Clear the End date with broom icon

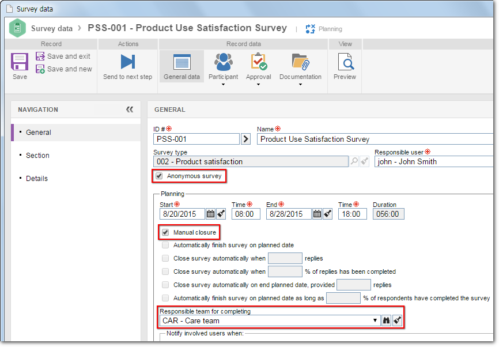(x=327, y=214)
